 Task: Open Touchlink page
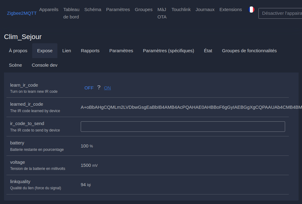coord(181,10)
